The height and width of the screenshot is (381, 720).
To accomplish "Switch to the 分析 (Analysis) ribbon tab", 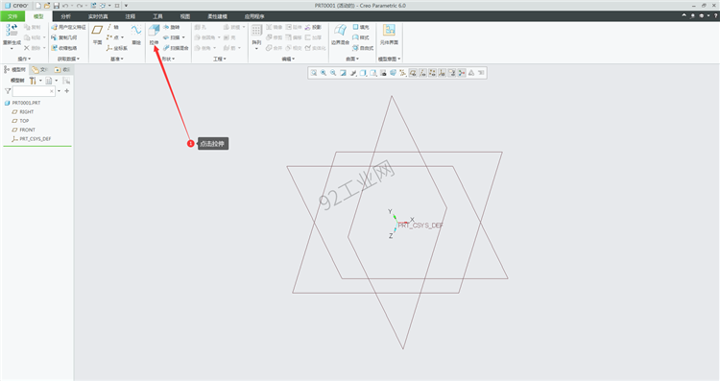I will pyautogui.click(x=65, y=16).
